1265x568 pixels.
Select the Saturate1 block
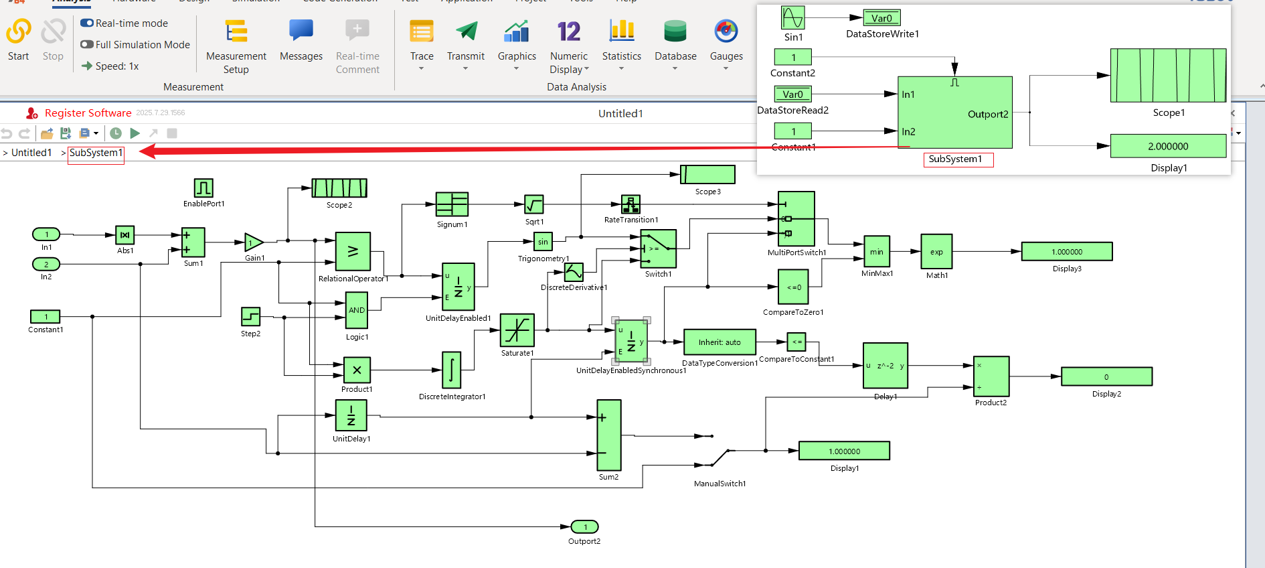[x=517, y=330]
